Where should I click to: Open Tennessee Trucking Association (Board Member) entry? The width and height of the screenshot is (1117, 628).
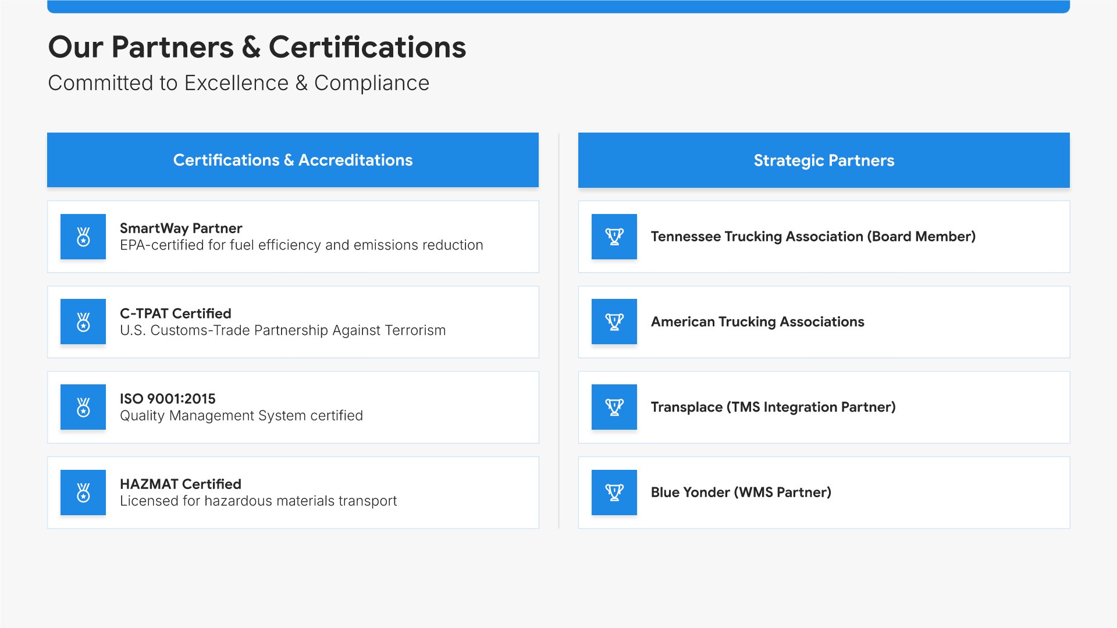point(813,236)
